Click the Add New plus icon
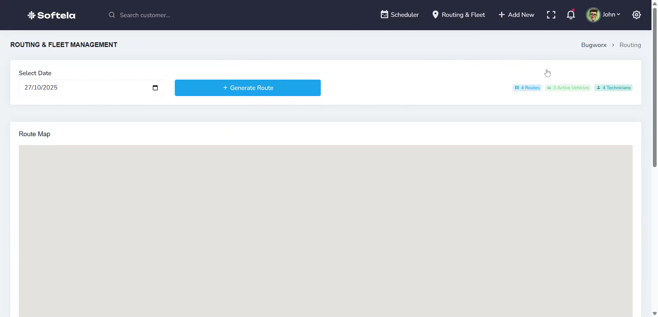Image resolution: width=658 pixels, height=317 pixels. click(501, 15)
